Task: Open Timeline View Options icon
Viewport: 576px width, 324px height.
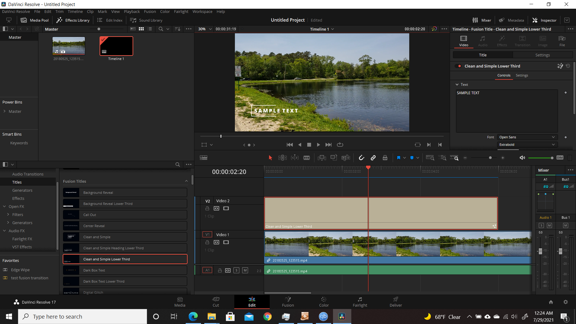Action: pyautogui.click(x=204, y=158)
